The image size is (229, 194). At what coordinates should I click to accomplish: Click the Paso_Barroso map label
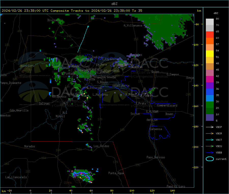156,157
